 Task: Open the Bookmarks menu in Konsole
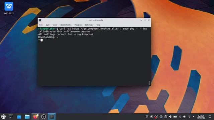[66, 25]
